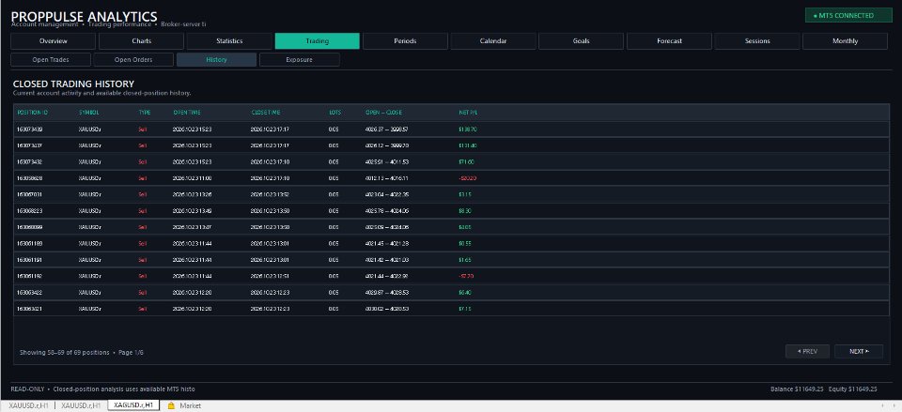The width and height of the screenshot is (902, 412).
Task: Click the POSITION ID column header
Action: click(33, 112)
